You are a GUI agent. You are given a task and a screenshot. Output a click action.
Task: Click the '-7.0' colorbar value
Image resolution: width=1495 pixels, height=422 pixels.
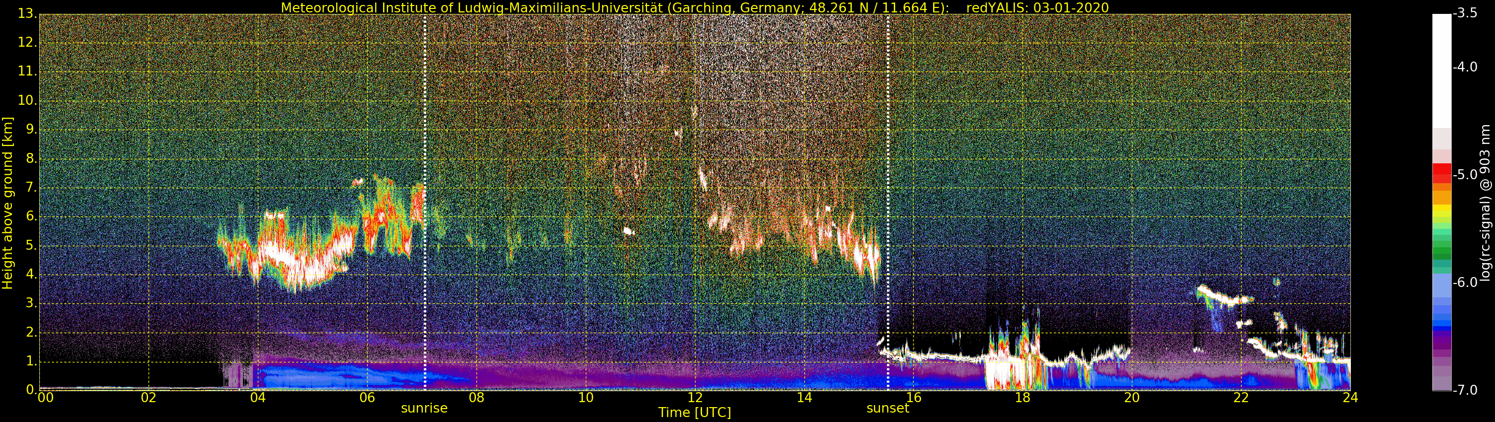(1465, 390)
